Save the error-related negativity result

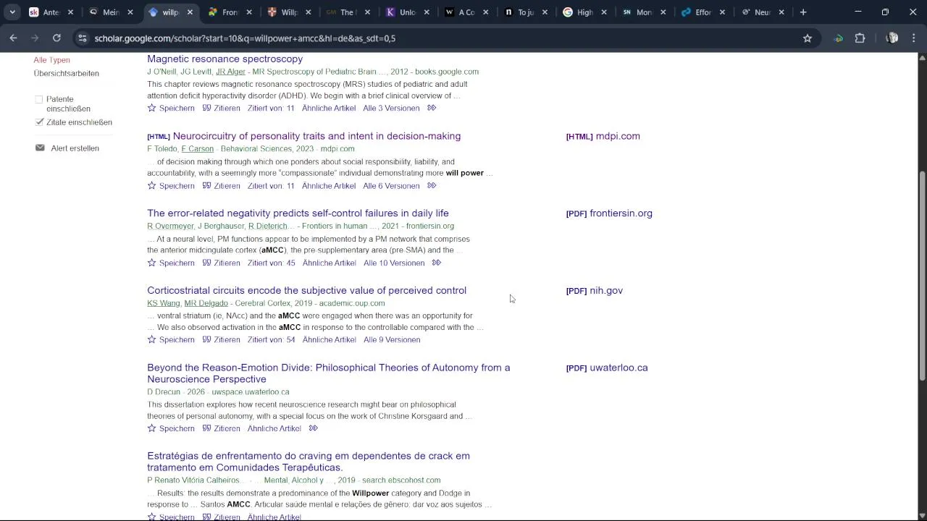pyautogui.click(x=171, y=263)
